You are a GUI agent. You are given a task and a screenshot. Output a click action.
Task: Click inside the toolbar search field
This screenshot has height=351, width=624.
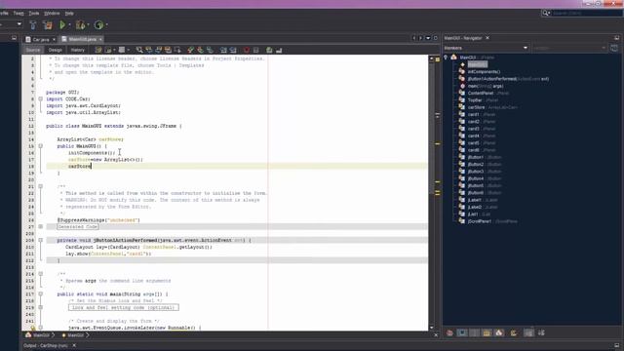(587, 13)
